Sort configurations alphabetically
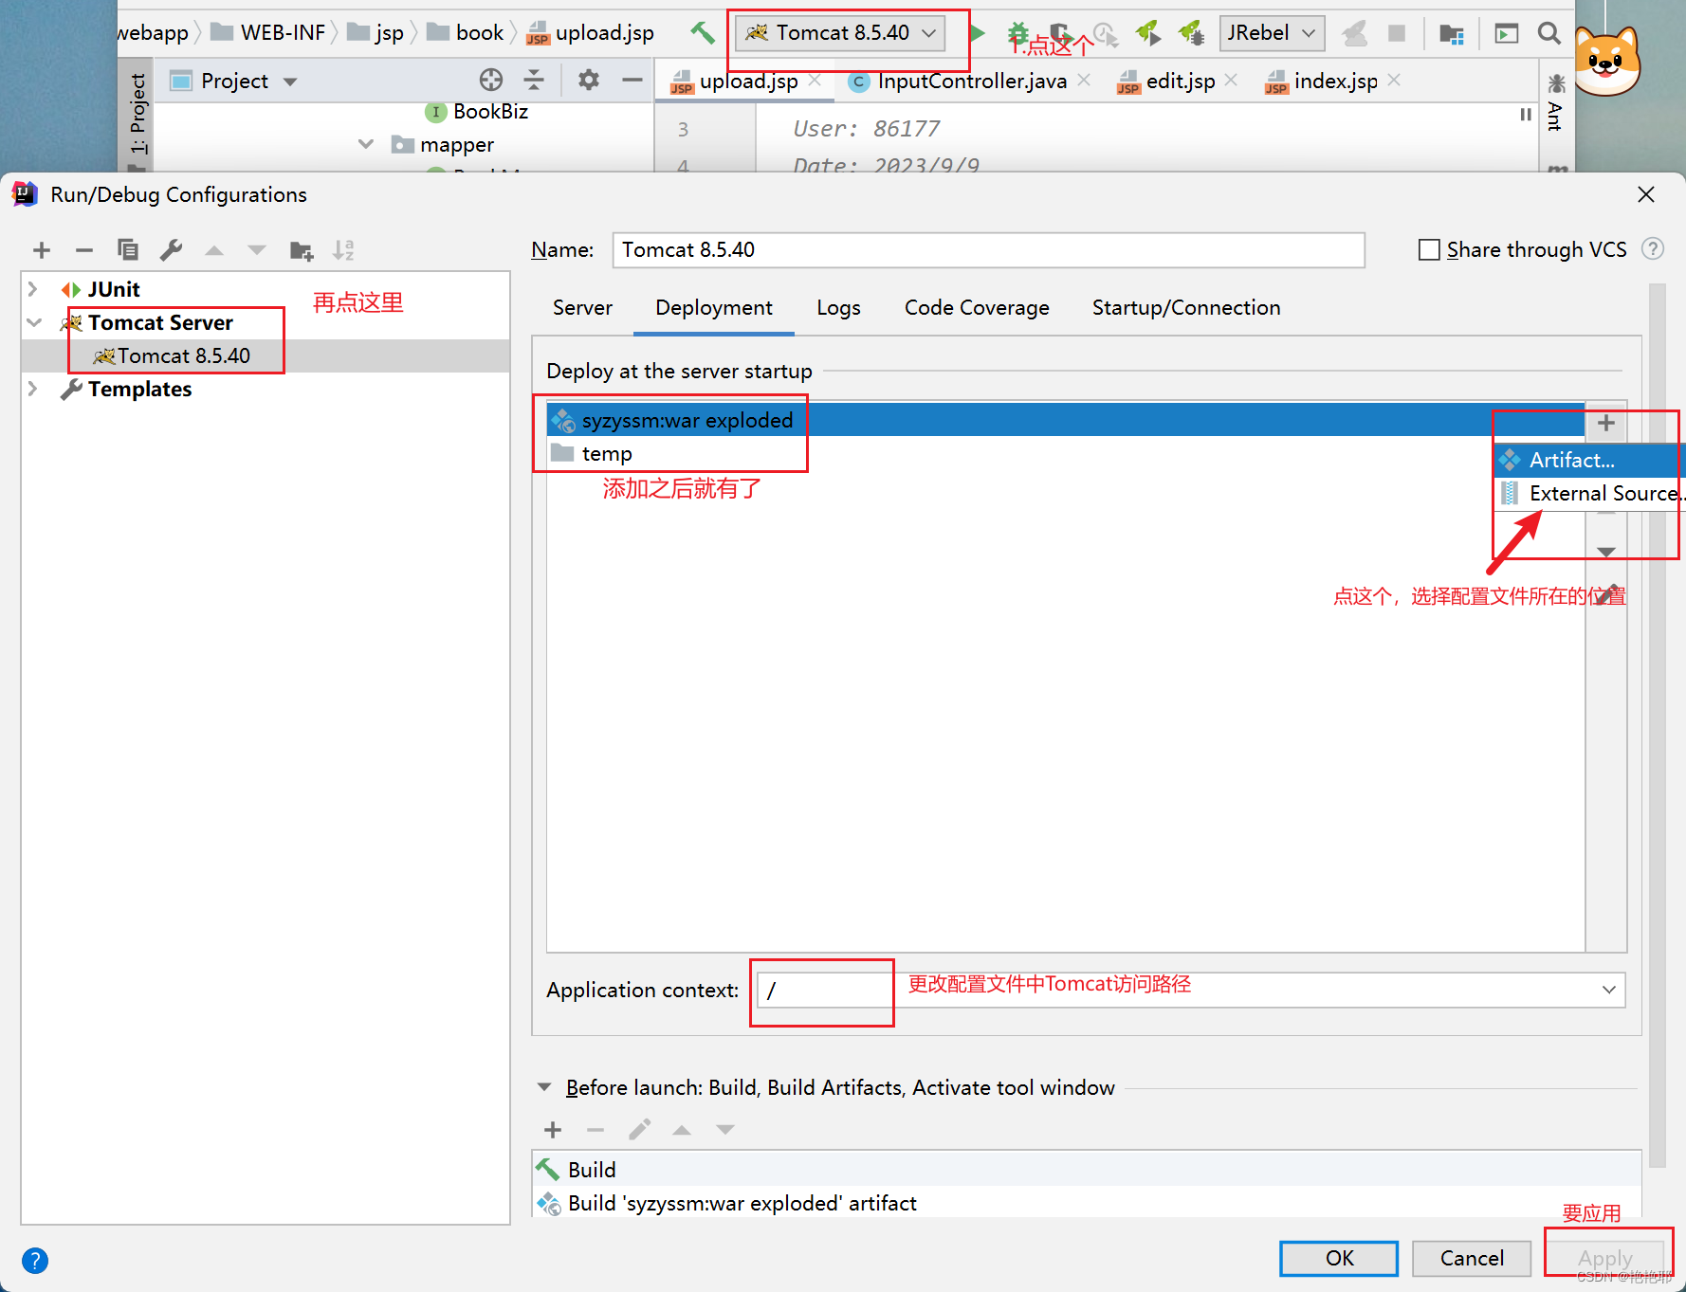 point(343,249)
